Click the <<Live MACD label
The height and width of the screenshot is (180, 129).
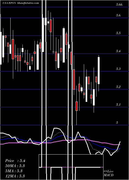click(x=109, y=173)
